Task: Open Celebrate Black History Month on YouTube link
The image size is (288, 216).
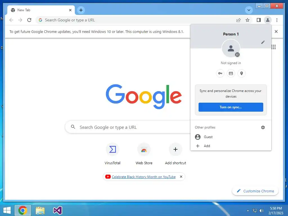Action: [x=144, y=177]
